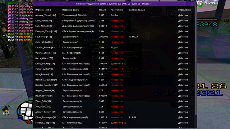Click Действие for John_Alister[70]
The height and width of the screenshot is (129, 230).
[x=183, y=42]
